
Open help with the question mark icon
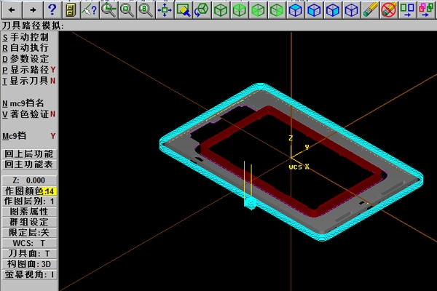52,9
